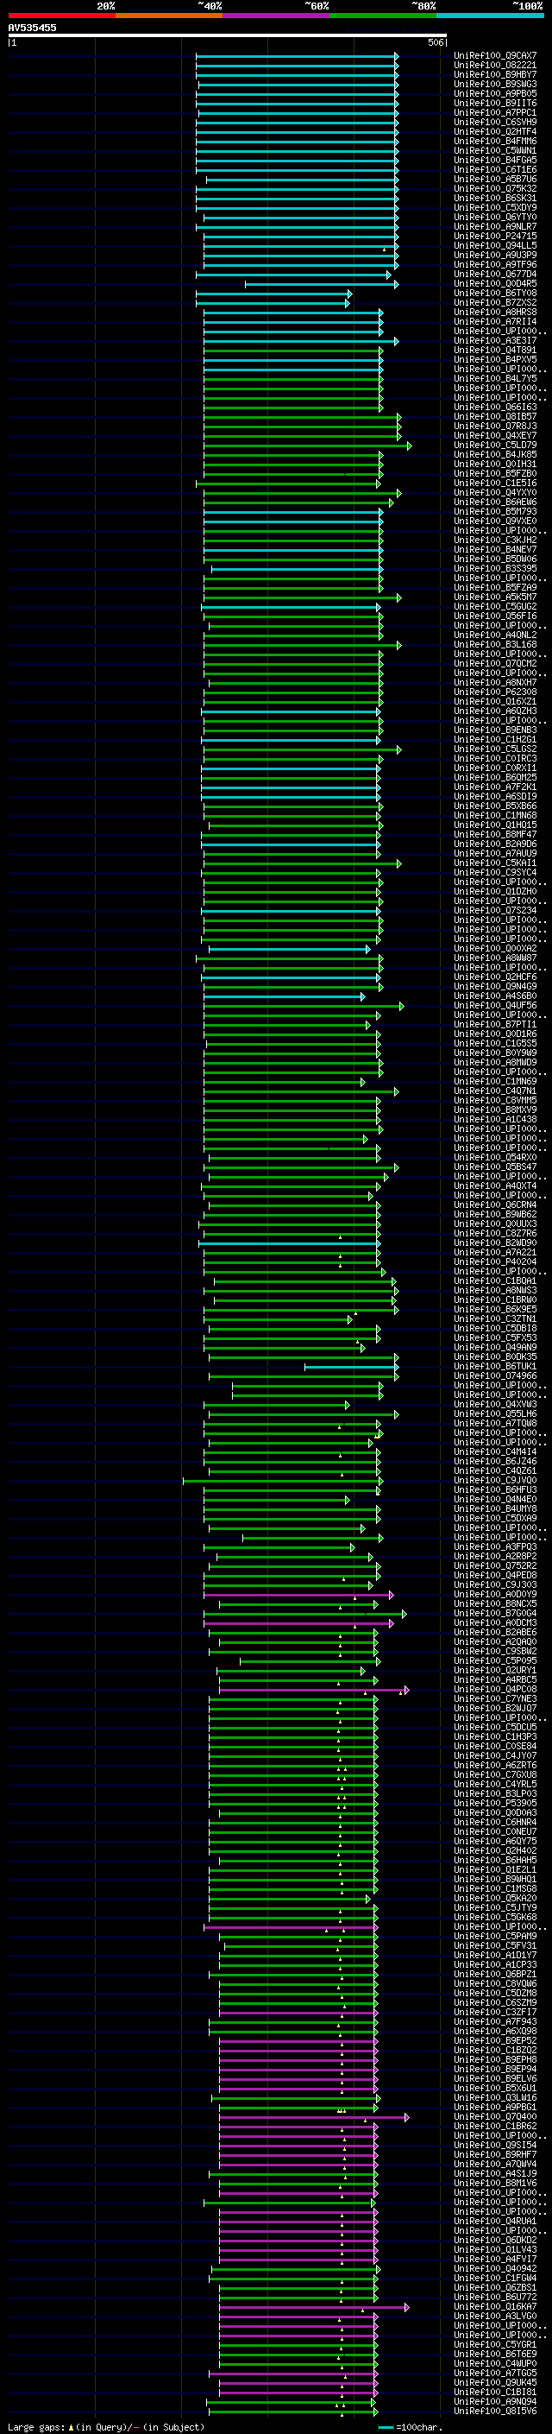Open hit UniRef100_B9HBY7
The height and width of the screenshot is (2434, 552).
[x=495, y=74]
